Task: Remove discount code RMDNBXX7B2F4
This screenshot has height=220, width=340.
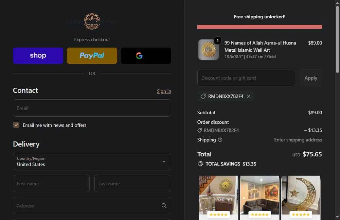Action: (249, 96)
